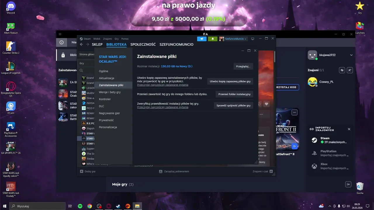Open EA app hamburger menu
This screenshot has width=374, height=210.
point(60,34)
